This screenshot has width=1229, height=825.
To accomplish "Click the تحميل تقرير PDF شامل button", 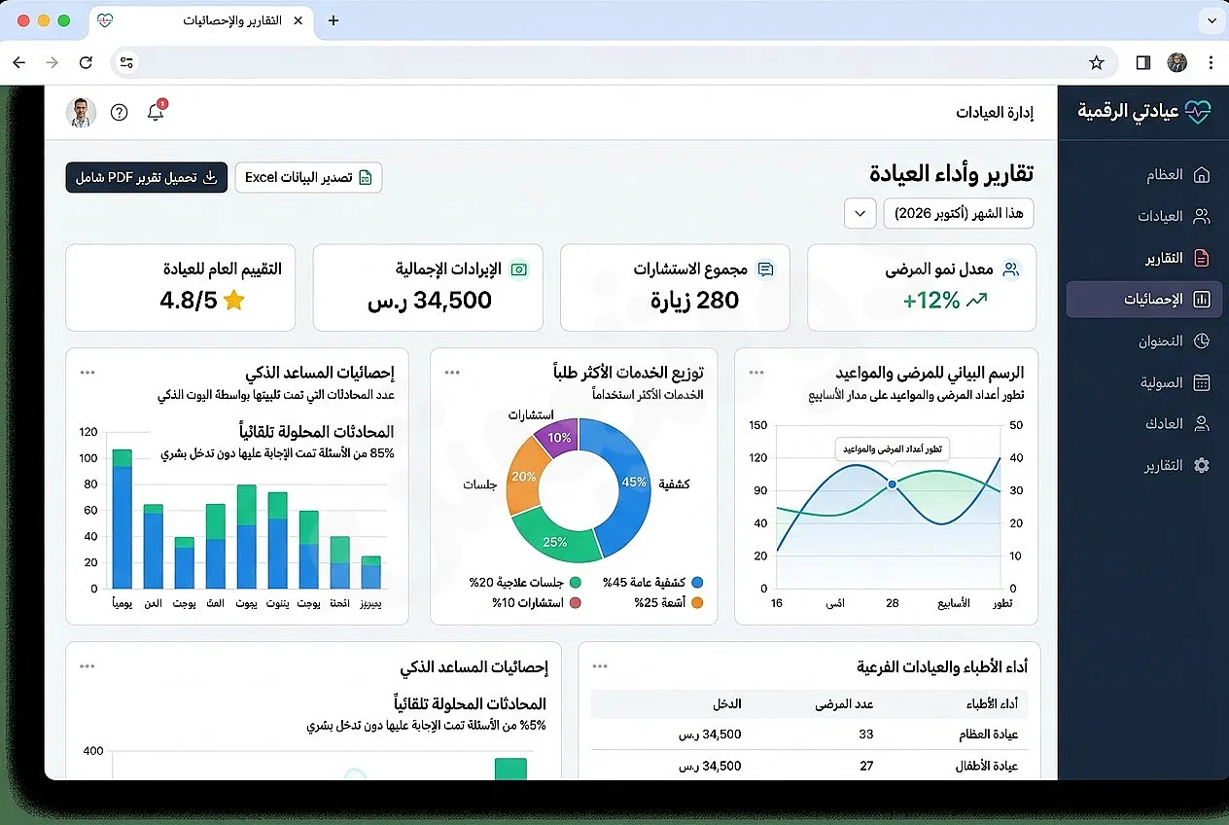I will [x=147, y=177].
